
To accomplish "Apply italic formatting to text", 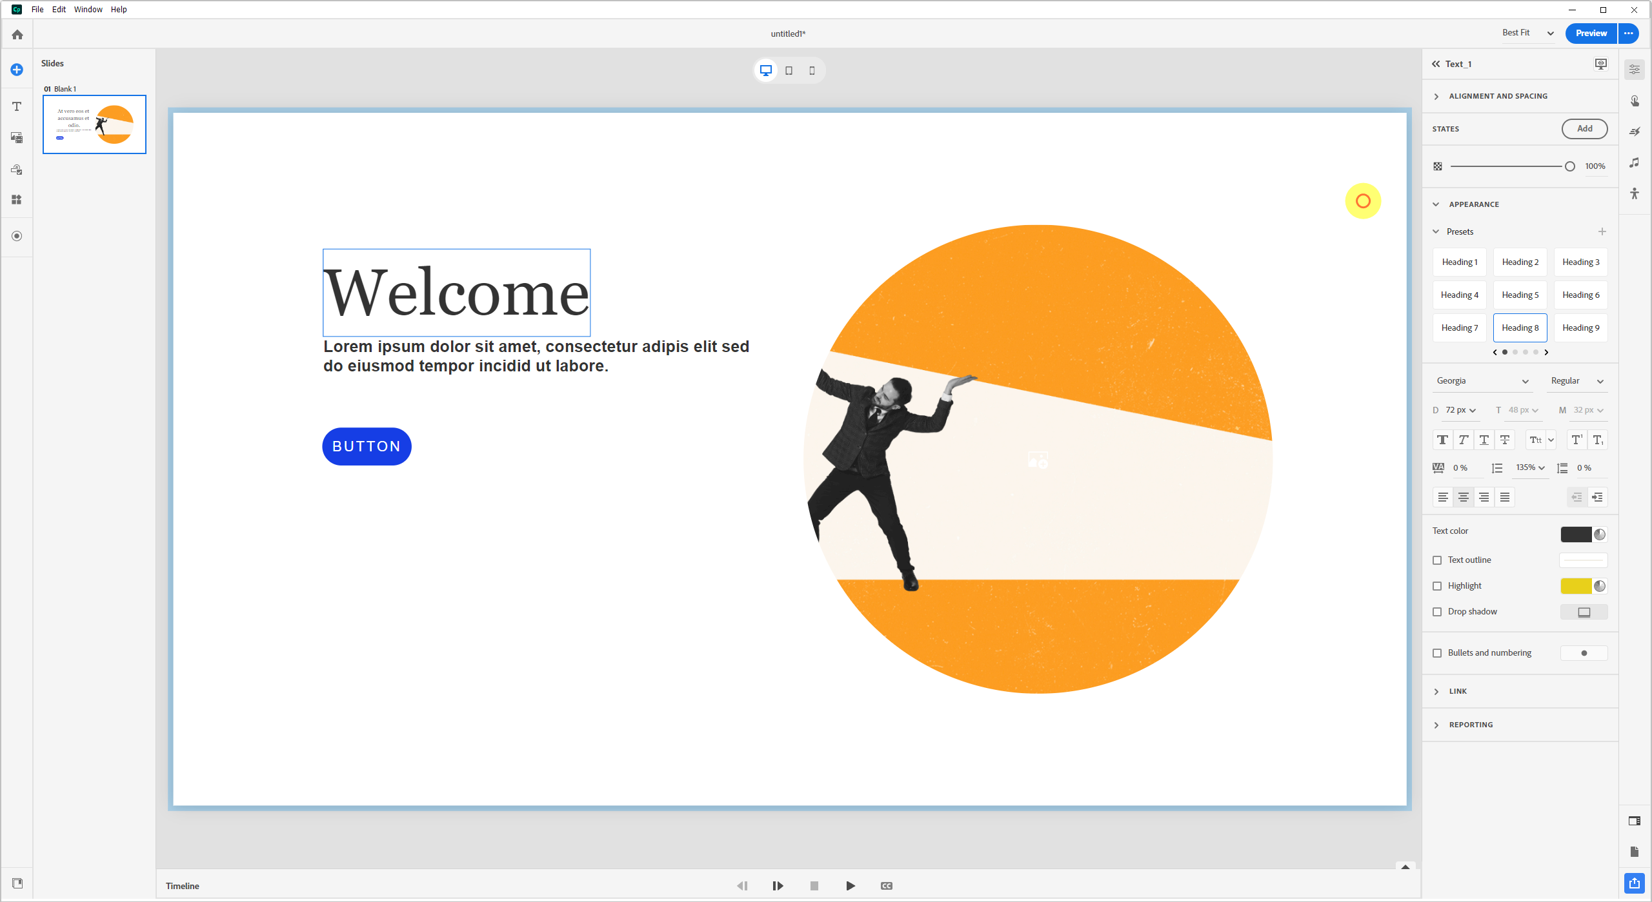I will tap(1463, 440).
